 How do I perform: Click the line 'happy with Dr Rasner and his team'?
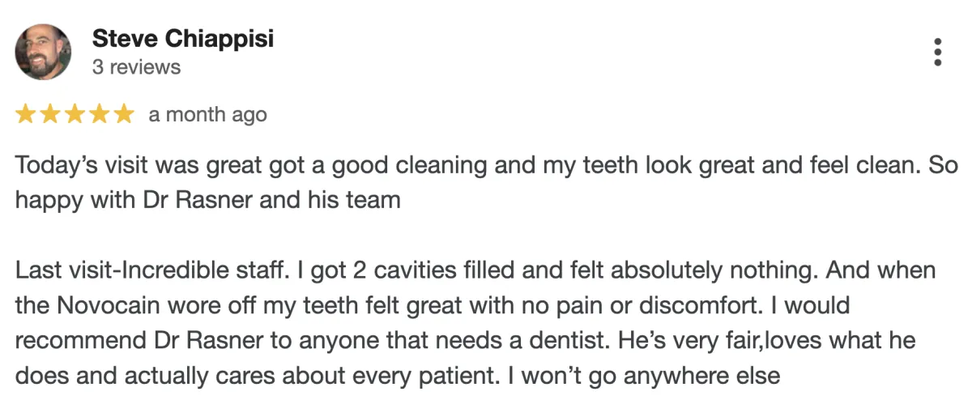208,200
